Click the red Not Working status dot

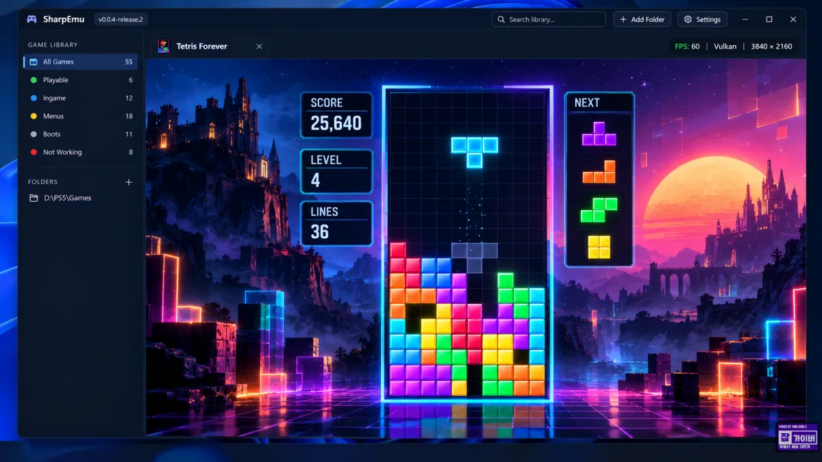pyautogui.click(x=34, y=152)
